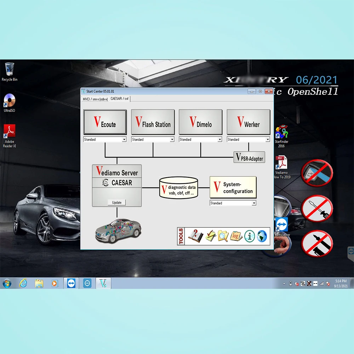Click the Vediamo Server CAESAR panel
Image resolution: width=354 pixels, height=354 pixels.
tap(117, 185)
